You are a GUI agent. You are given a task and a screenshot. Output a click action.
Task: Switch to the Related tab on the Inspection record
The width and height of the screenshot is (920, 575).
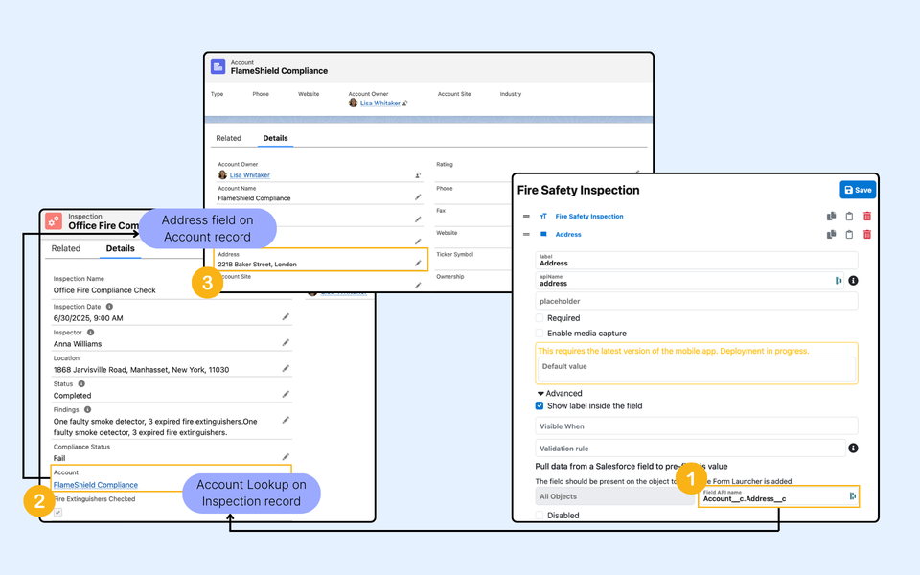(66, 248)
